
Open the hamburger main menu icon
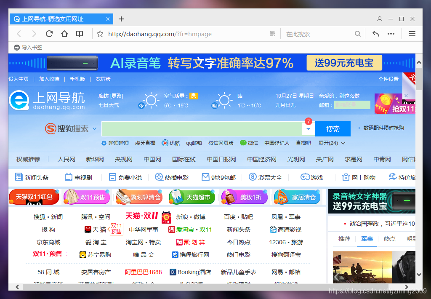(x=412, y=34)
